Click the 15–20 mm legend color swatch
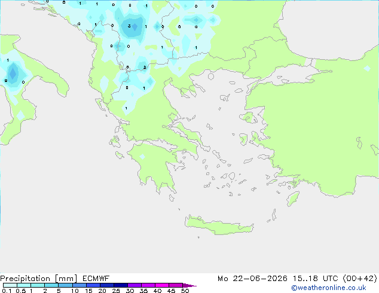The image size is (379, 293). click(93, 285)
